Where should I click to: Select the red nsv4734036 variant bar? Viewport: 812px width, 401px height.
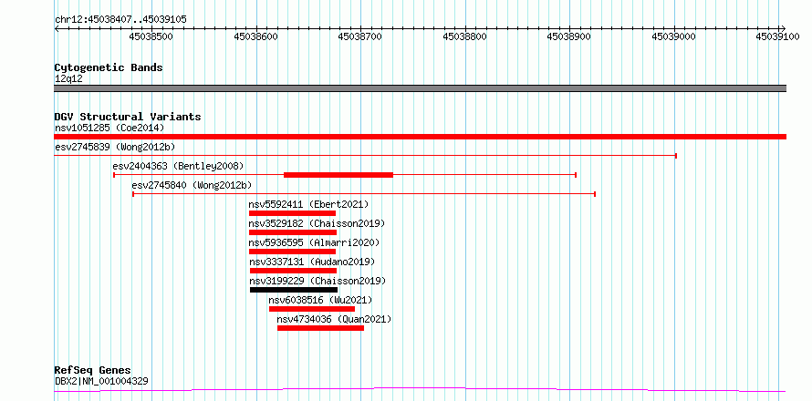click(x=320, y=328)
